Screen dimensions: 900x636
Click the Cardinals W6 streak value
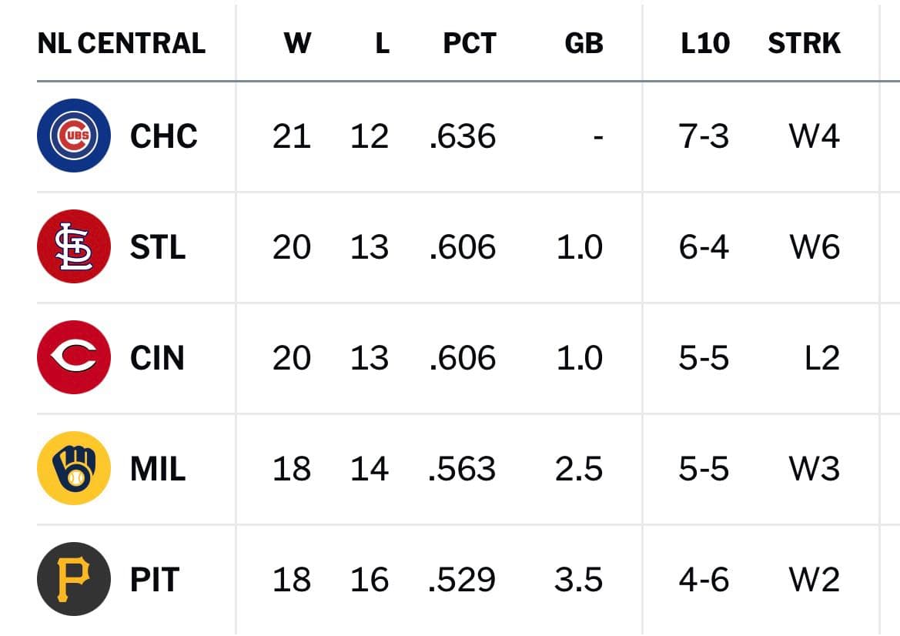point(815,247)
